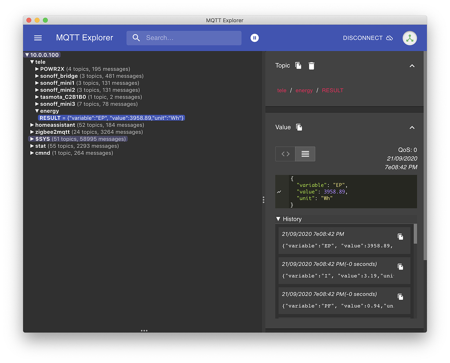Pause message updates with pause button
450x363 pixels.
[x=254, y=38]
